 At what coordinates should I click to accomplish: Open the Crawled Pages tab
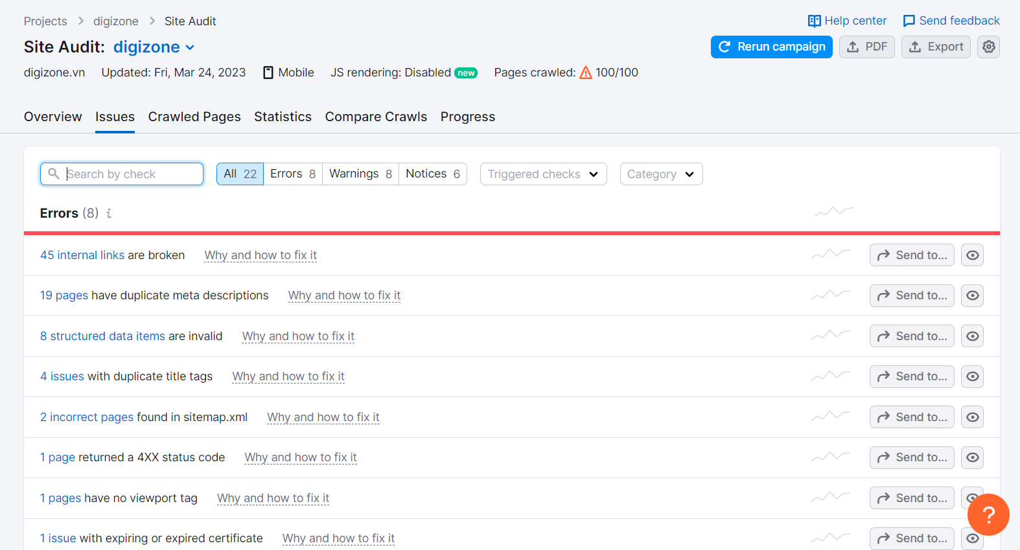tap(194, 117)
